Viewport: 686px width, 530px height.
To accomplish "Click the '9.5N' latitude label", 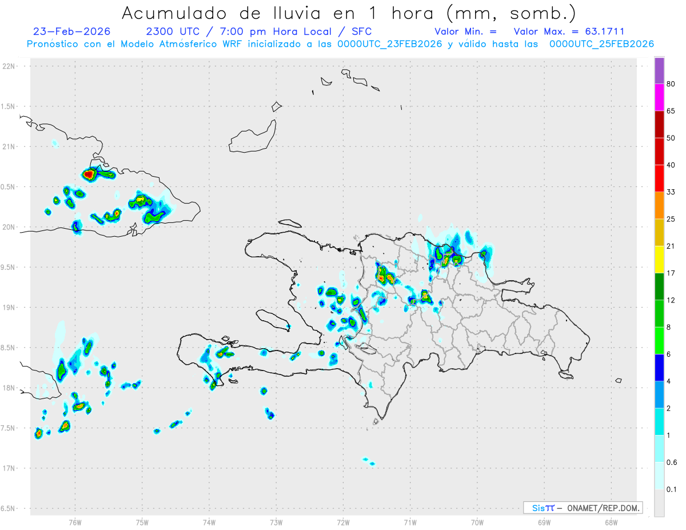I will point(7,267).
